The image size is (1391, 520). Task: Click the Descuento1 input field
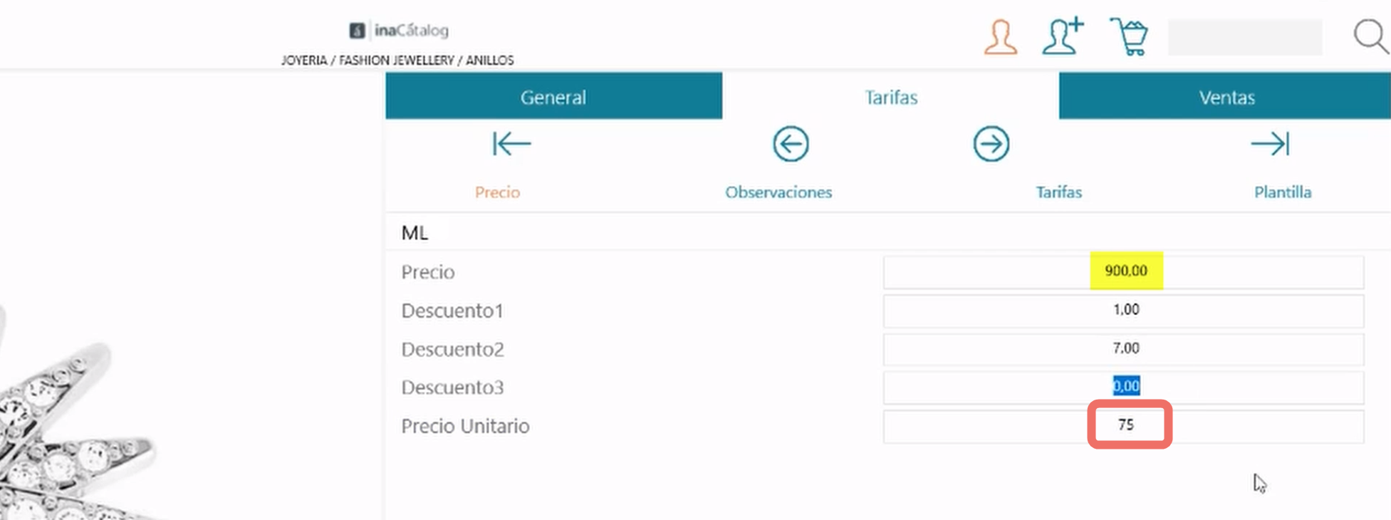[1124, 310]
